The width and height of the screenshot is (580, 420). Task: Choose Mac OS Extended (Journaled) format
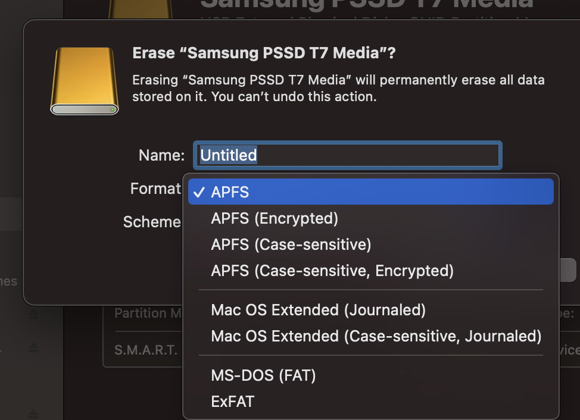[318, 310]
